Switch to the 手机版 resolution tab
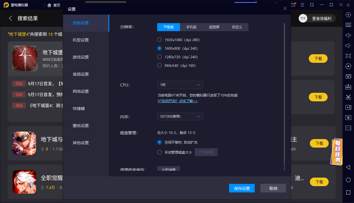 [x=191, y=27]
